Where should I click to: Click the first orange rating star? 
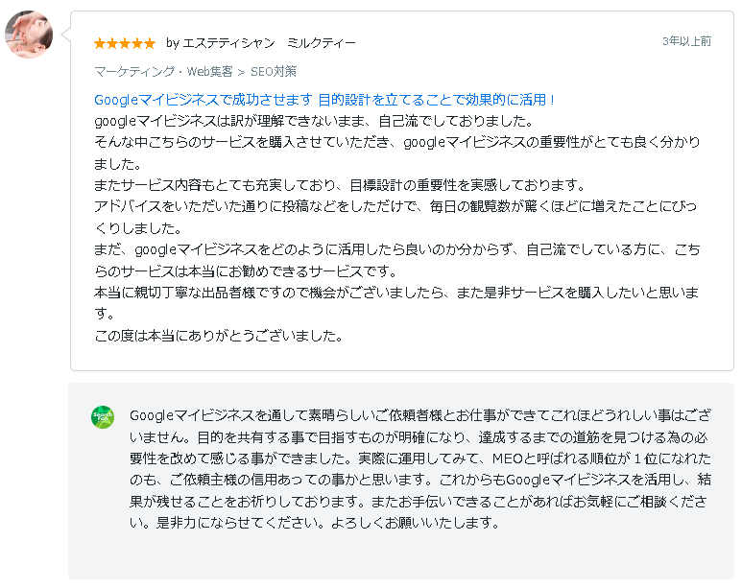(x=100, y=44)
